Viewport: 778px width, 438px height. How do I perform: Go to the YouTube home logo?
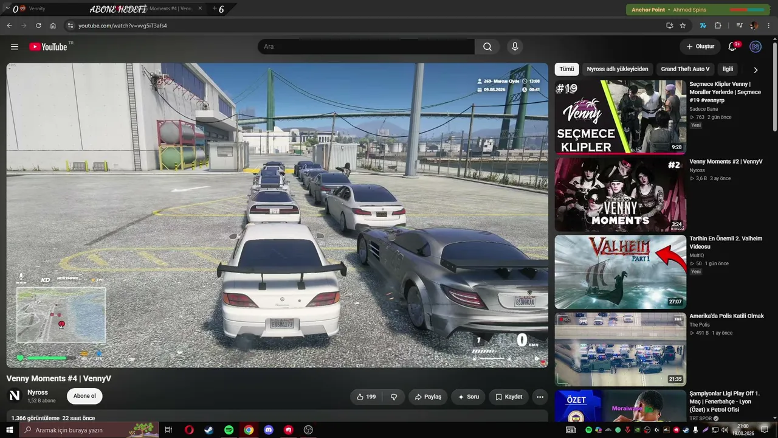pyautogui.click(x=48, y=47)
